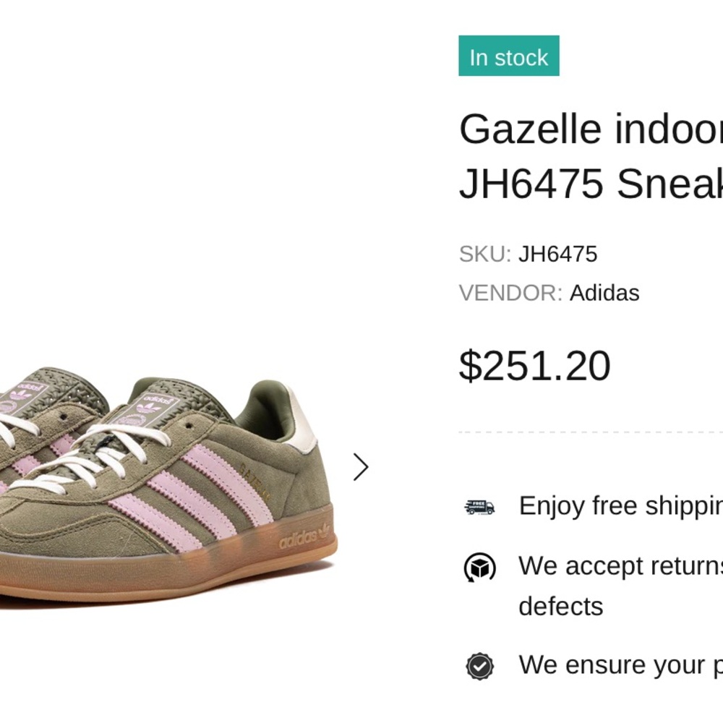Click the $251.20 price text
The width and height of the screenshot is (723, 723).
535,366
